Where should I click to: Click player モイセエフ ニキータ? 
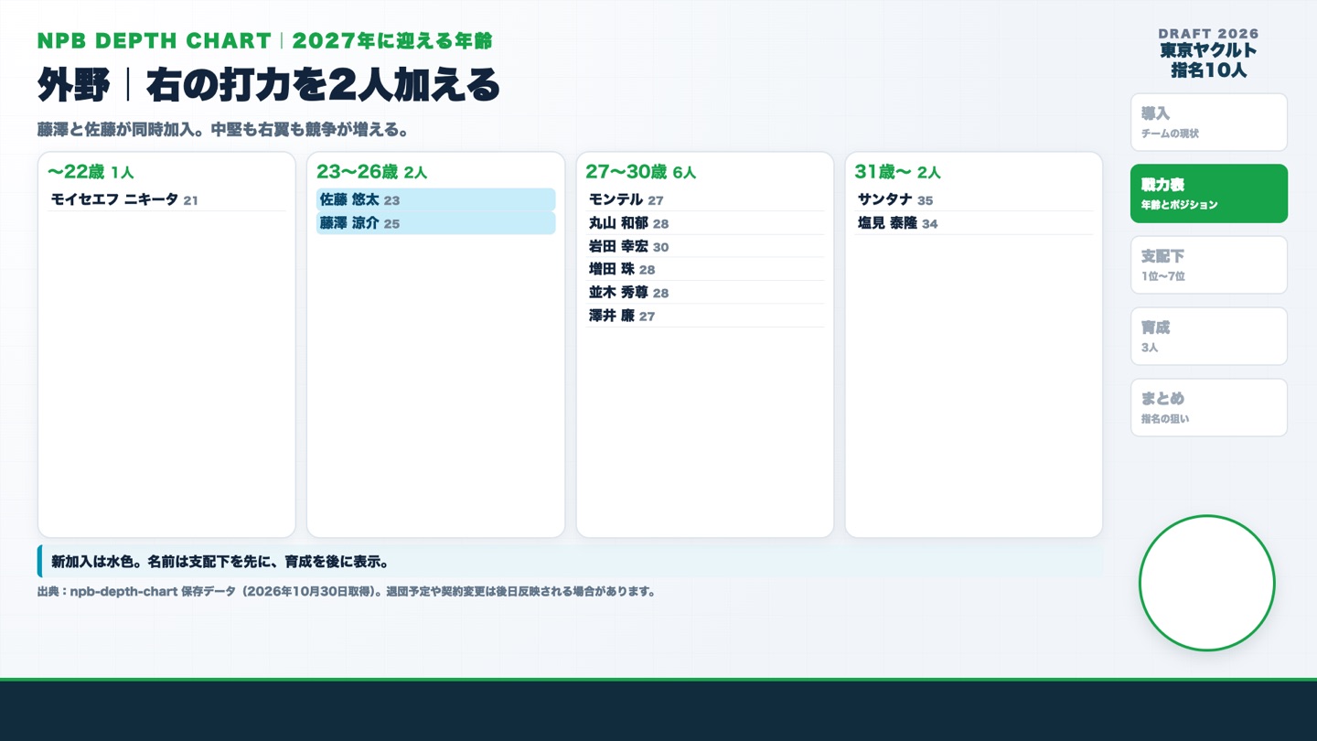tap(166, 199)
